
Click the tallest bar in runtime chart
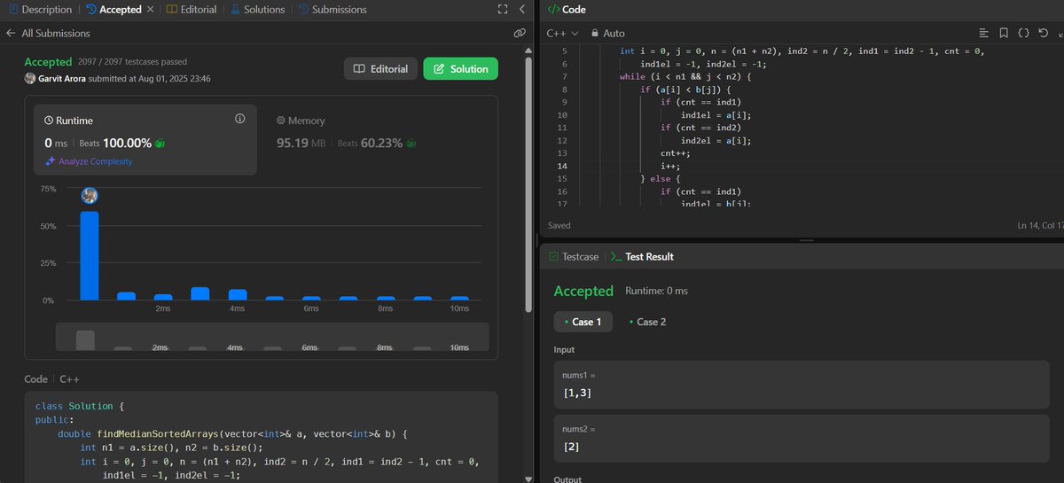coord(90,255)
